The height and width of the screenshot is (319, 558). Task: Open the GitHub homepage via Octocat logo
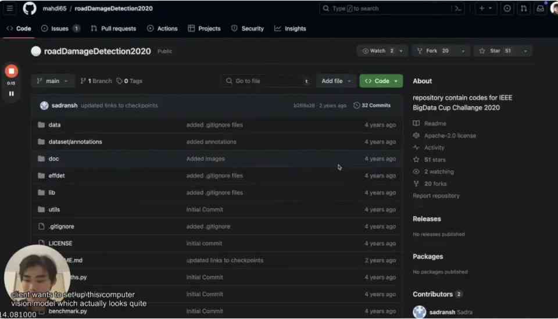pos(30,8)
